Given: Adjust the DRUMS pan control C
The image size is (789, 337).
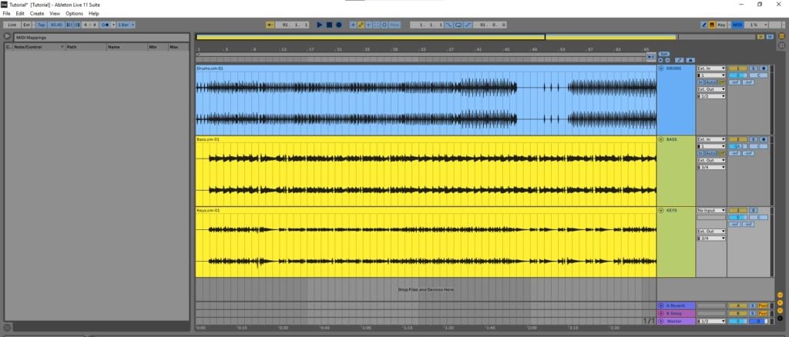Looking at the screenshot, I should tap(759, 75).
